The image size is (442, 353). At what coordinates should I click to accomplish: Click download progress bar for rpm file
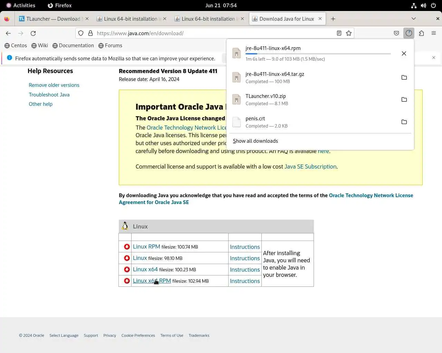(318, 54)
